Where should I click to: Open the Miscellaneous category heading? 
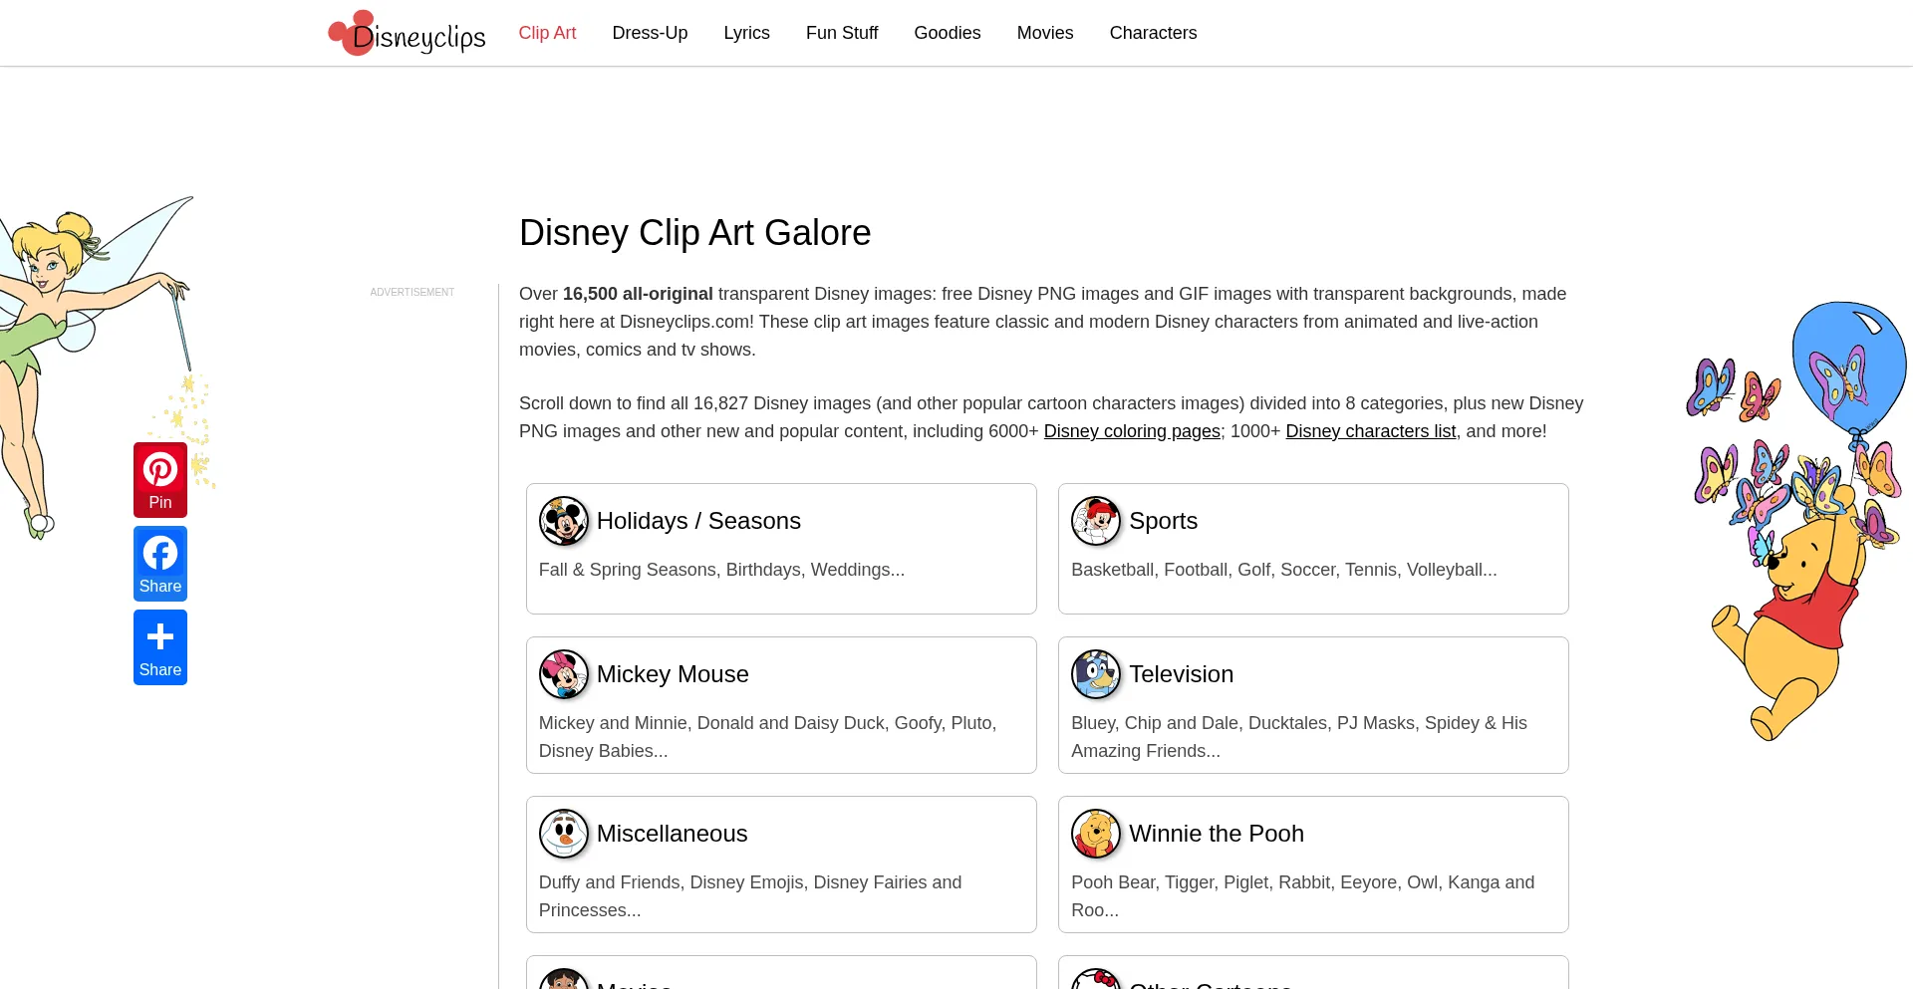pyautogui.click(x=672, y=834)
